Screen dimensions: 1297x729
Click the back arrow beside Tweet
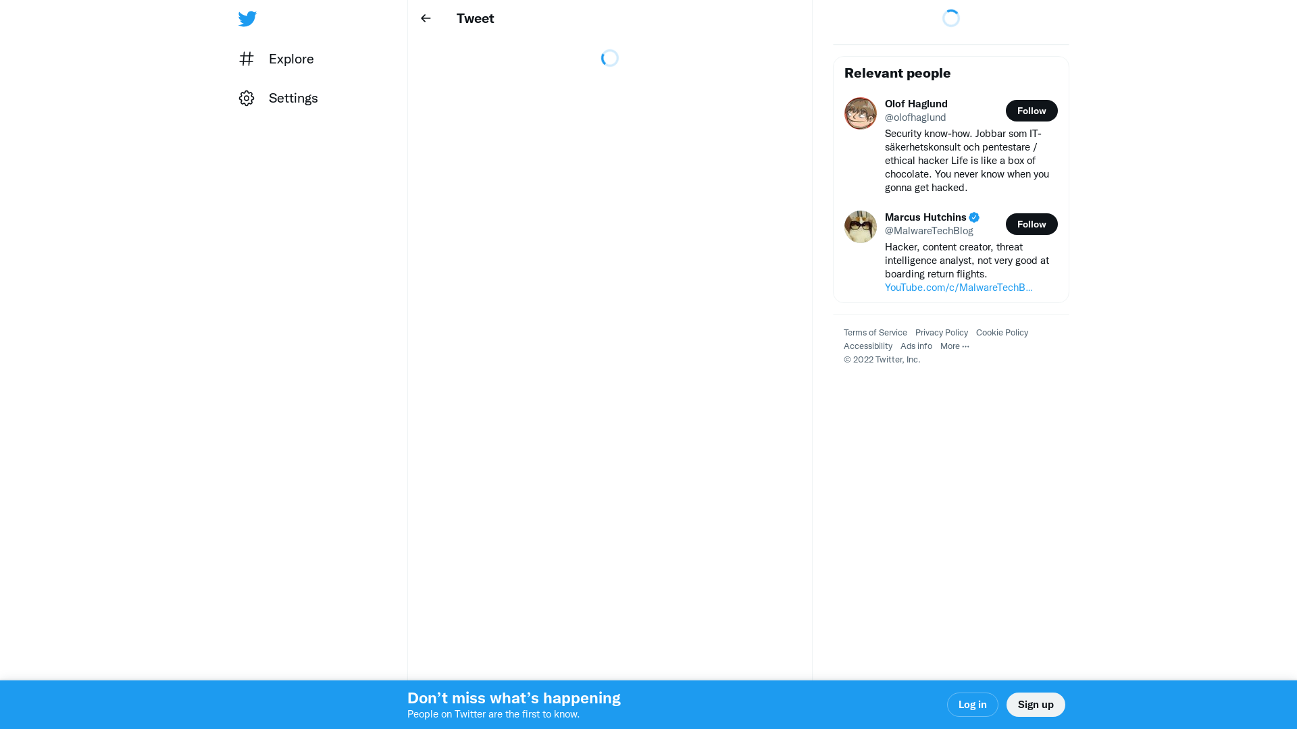[426, 18]
